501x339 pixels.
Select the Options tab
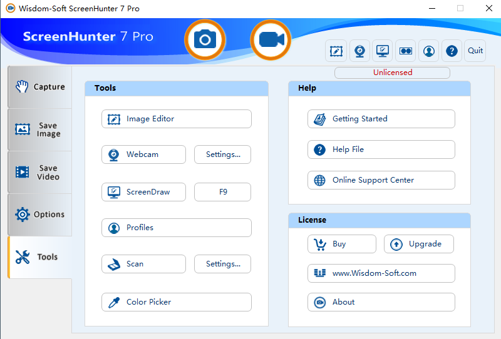point(40,215)
